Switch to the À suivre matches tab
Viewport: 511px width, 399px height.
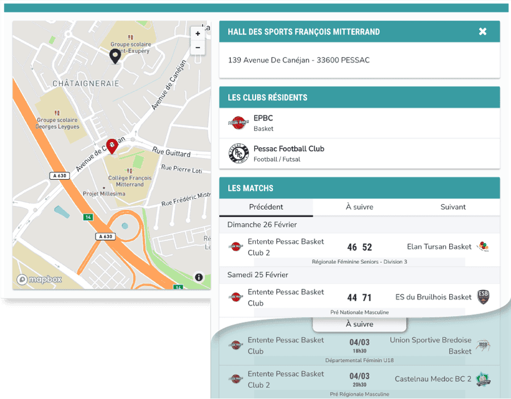(359, 207)
